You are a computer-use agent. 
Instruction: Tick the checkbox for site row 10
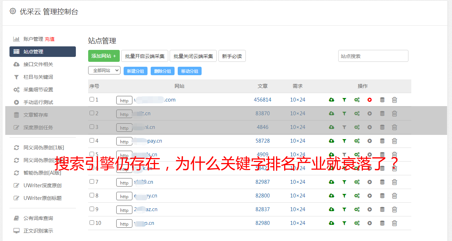click(x=92, y=223)
